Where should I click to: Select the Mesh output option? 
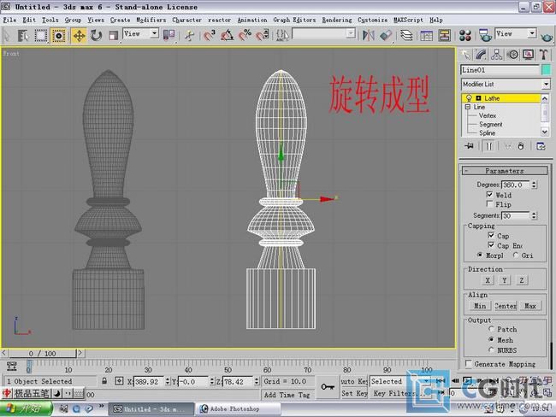491,339
